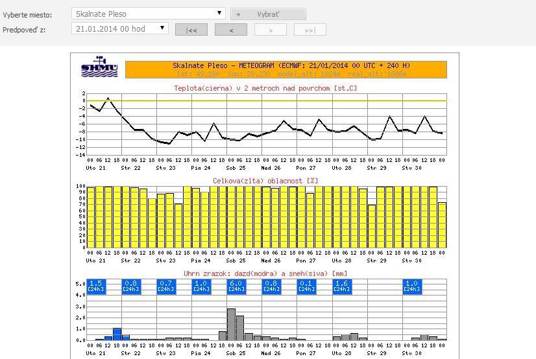
Task: Click the orange Skalnate Pleso METEOGRAM banner
Action: pyautogui.click(x=286, y=69)
